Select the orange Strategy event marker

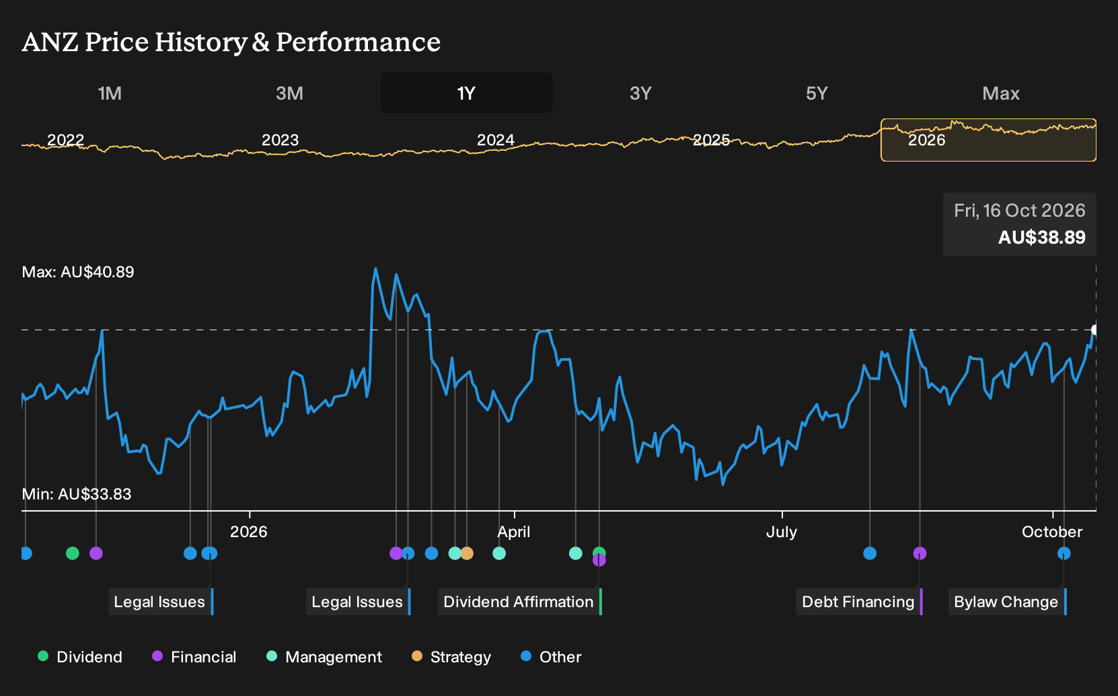click(x=467, y=553)
